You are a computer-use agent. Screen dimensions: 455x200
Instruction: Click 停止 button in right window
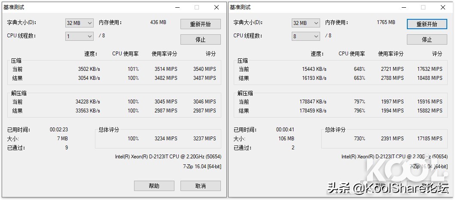coord(427,39)
